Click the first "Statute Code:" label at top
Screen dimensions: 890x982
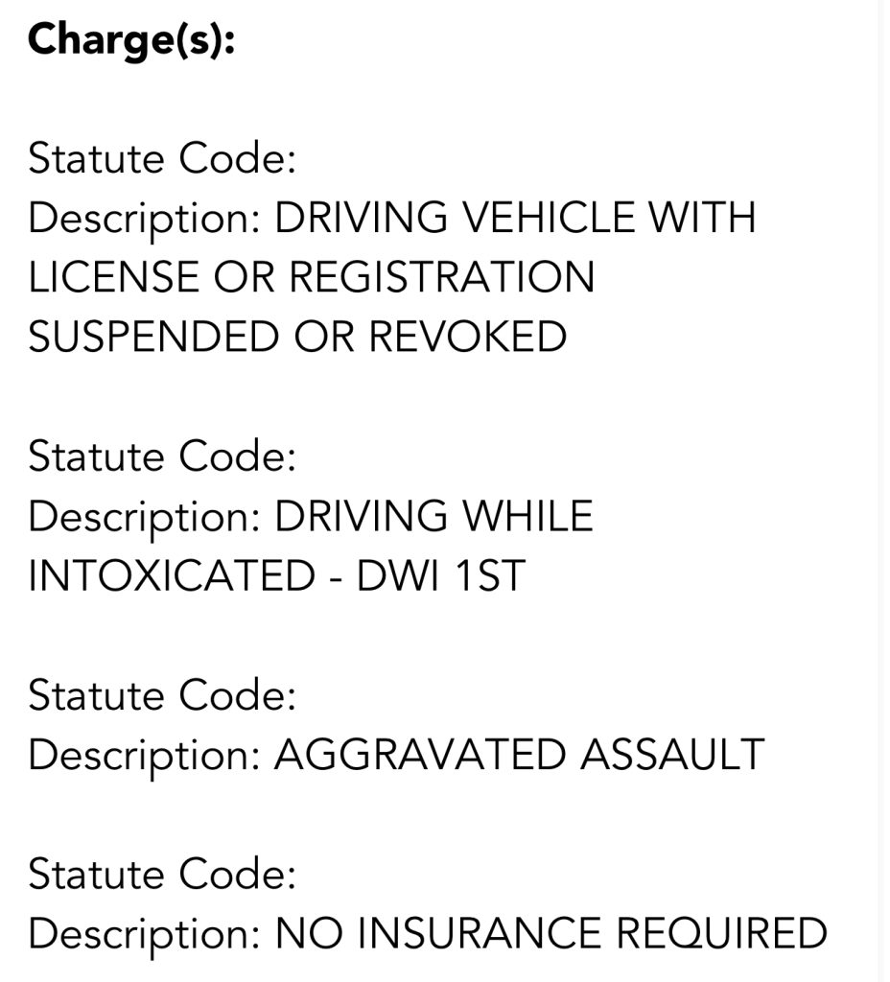pyautogui.click(x=162, y=158)
